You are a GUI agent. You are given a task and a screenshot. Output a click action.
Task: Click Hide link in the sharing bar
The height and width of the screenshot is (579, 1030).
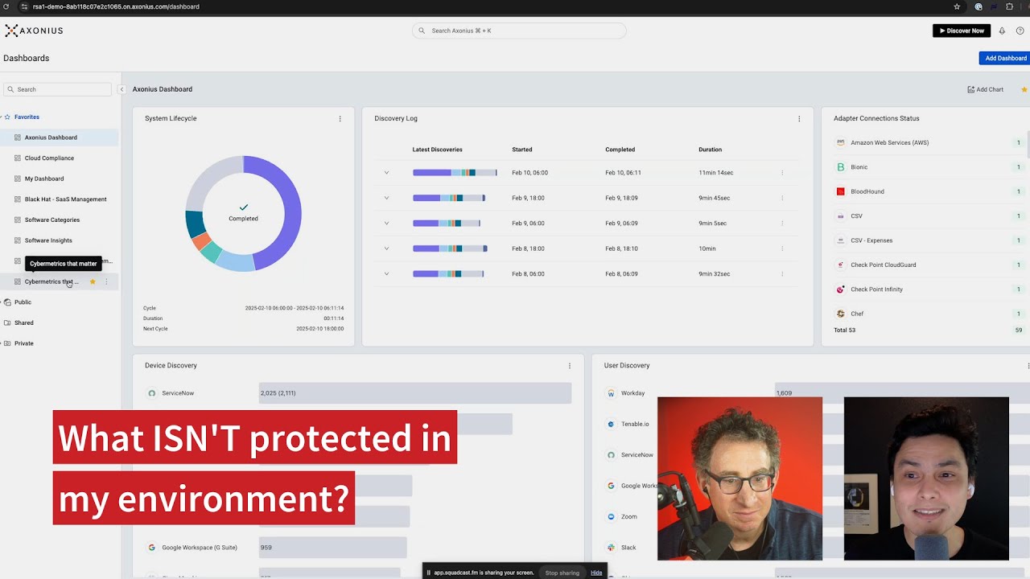596,573
